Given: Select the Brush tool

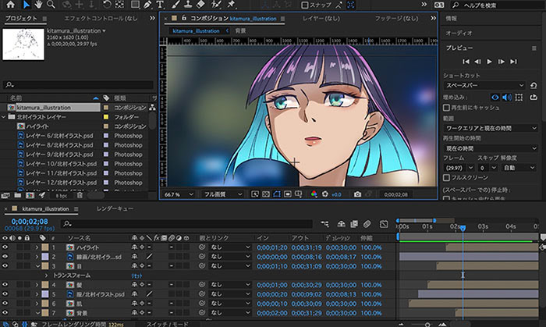Looking at the screenshot, I should (x=175, y=5).
